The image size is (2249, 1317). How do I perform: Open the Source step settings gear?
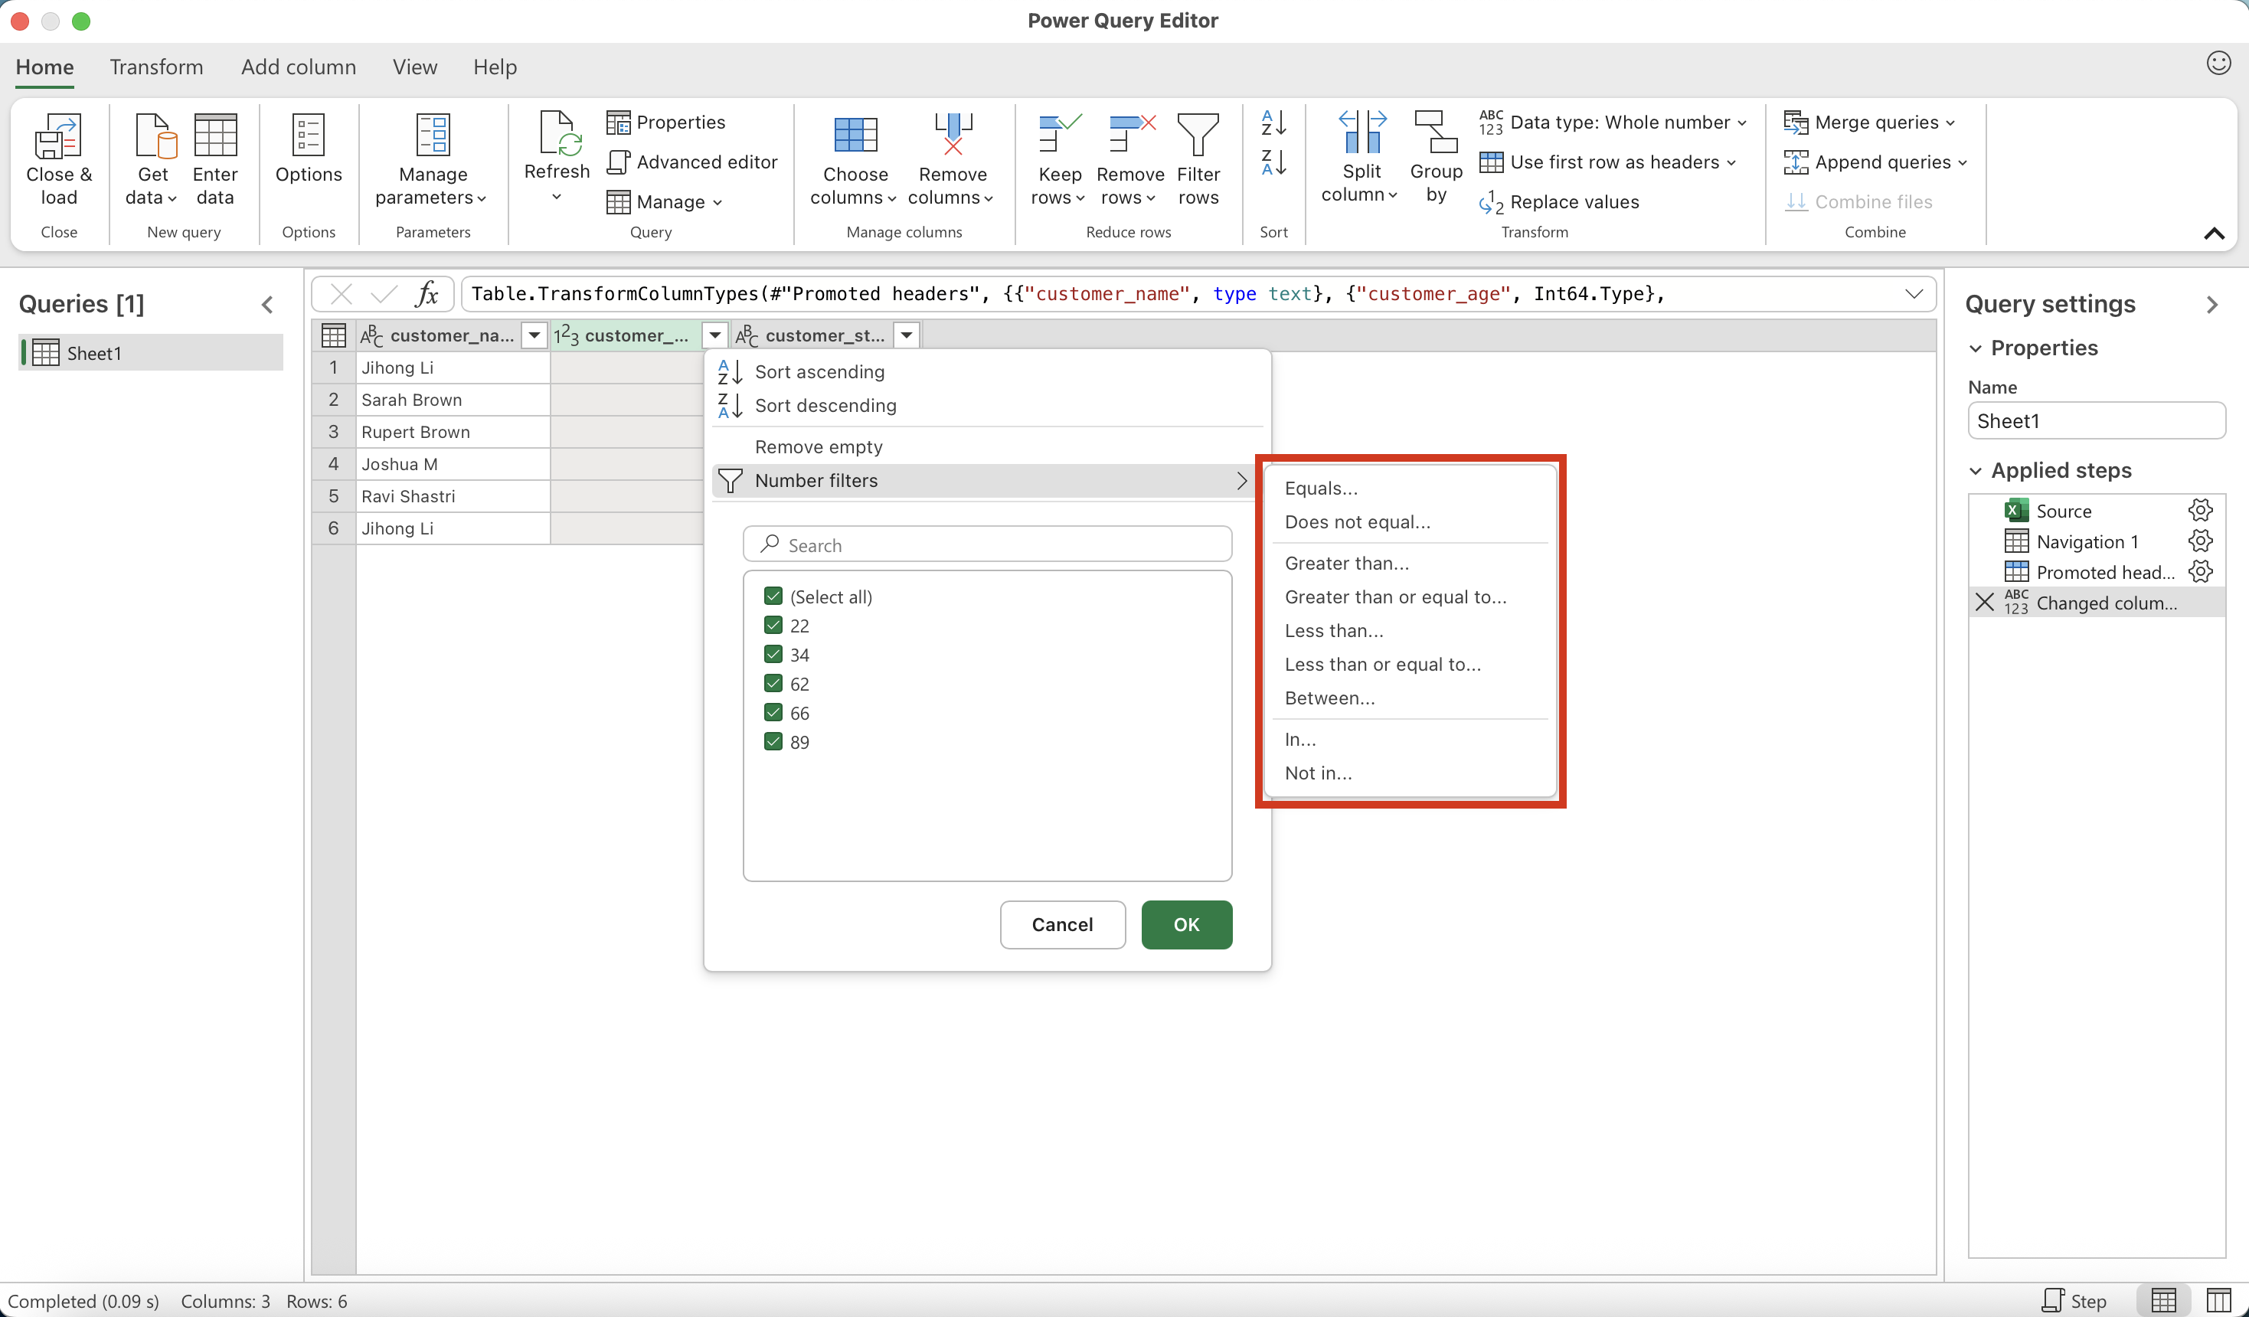tap(2200, 511)
